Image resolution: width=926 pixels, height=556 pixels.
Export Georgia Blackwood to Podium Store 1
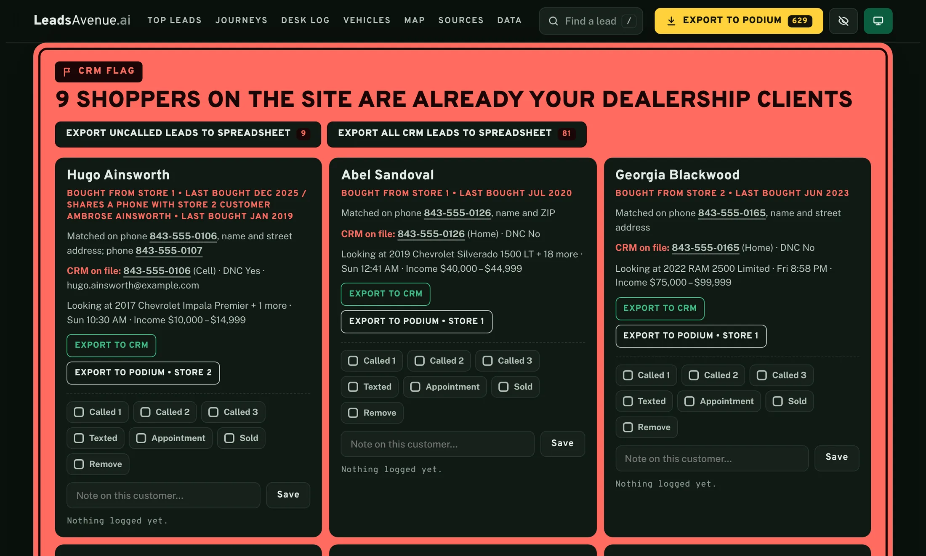(691, 336)
